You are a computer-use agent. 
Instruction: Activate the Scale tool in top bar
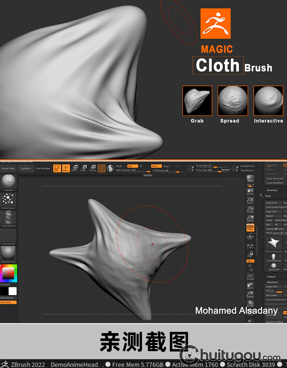click(83, 168)
